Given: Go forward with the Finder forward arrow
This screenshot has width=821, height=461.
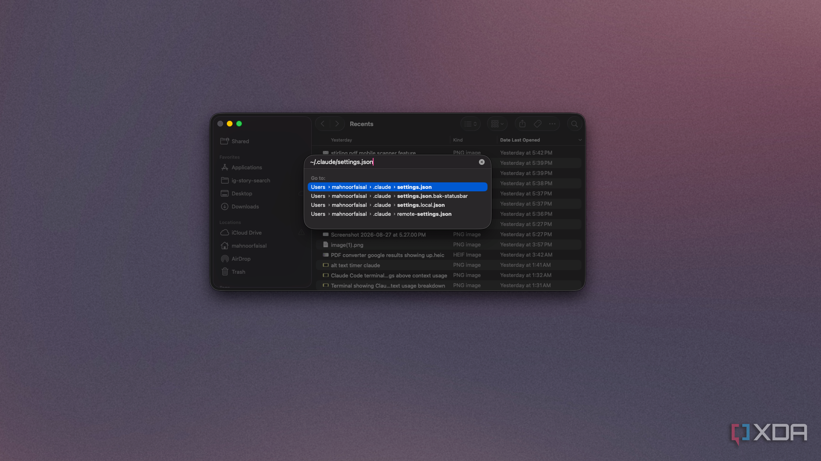Looking at the screenshot, I should point(337,124).
